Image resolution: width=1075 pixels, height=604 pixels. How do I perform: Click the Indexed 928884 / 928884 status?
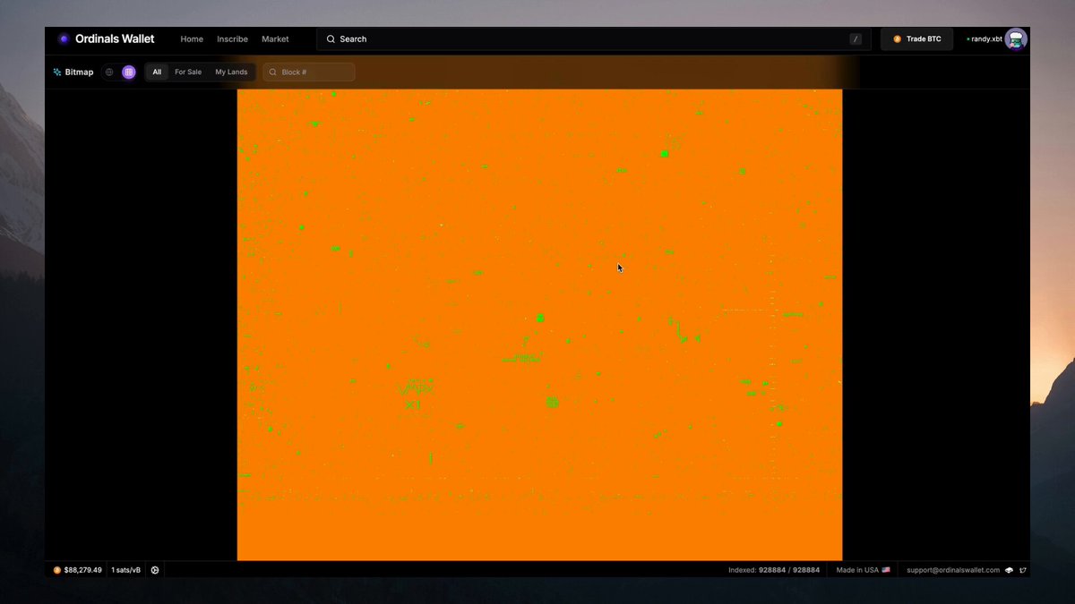coord(774,570)
